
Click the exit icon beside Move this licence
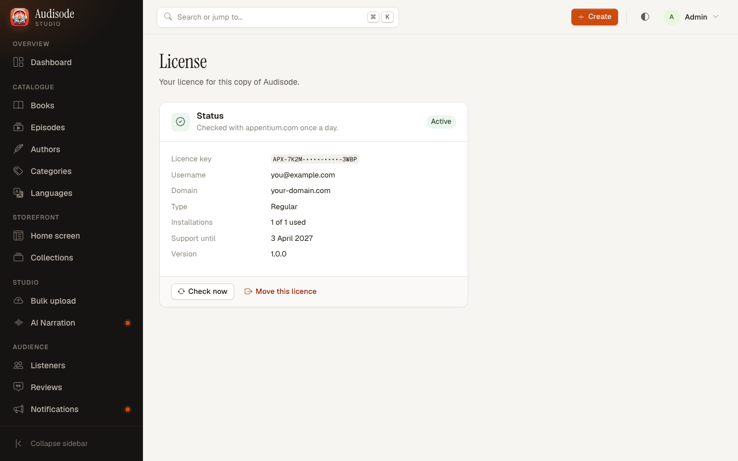click(248, 292)
